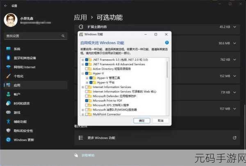The width and height of the screenshot is (246, 166).
Task: Open the 个性化 (Personalization) sidebar item
Action: click(36, 76)
